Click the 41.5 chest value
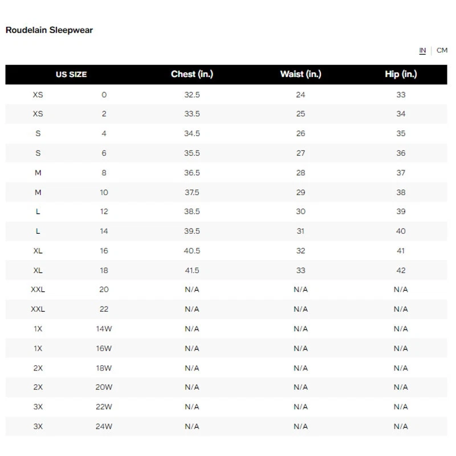 click(x=192, y=270)
